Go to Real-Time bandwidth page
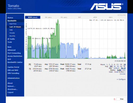Viewport: 133px width, 103px height. pos(13,24)
